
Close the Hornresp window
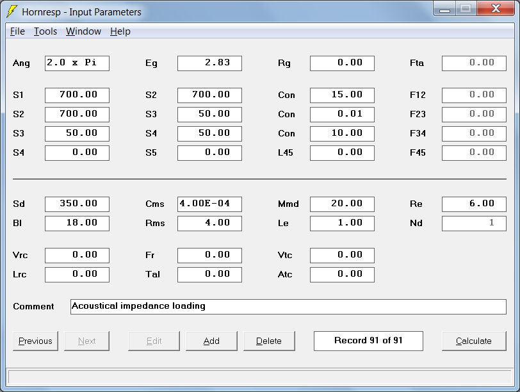496,8
